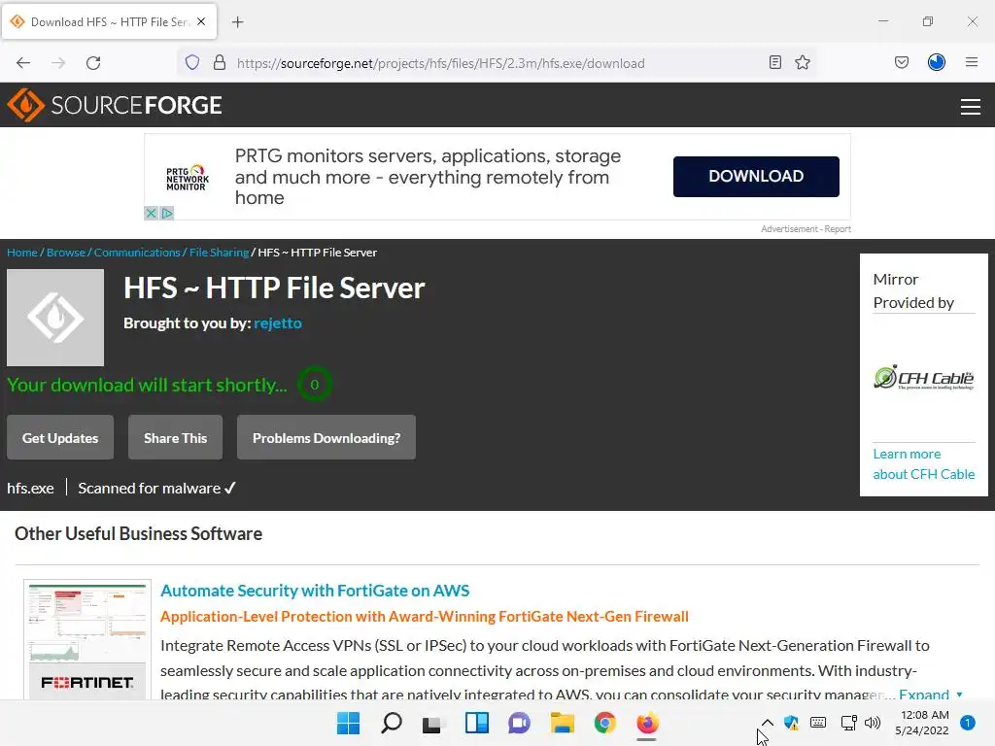Go back with the browser back arrow
This screenshot has height=746, width=995.
23,63
